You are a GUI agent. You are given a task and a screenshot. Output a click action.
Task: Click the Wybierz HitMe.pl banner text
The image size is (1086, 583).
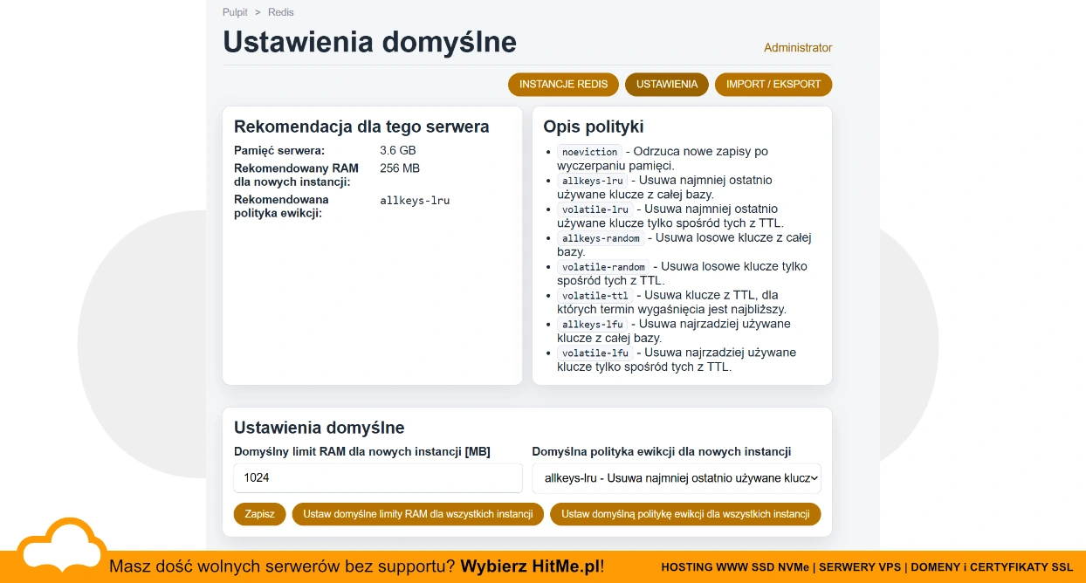pos(532,566)
